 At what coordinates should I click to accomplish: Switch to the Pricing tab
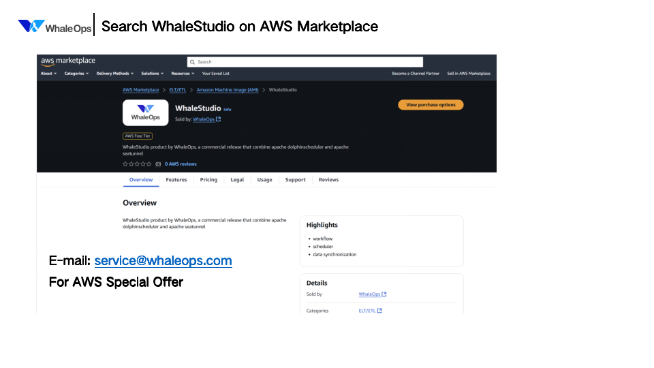(x=208, y=180)
